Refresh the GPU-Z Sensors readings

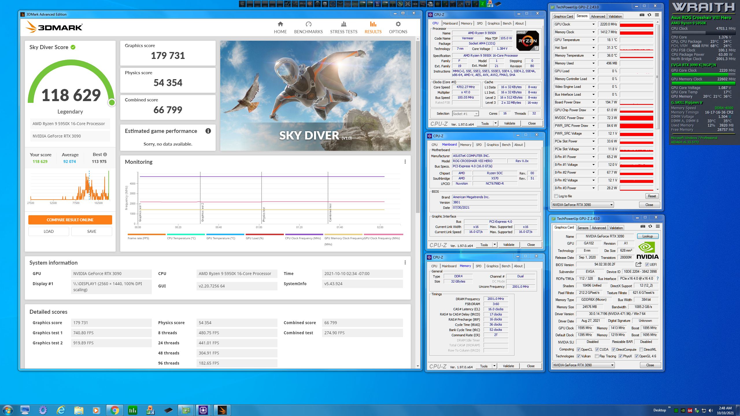649,15
